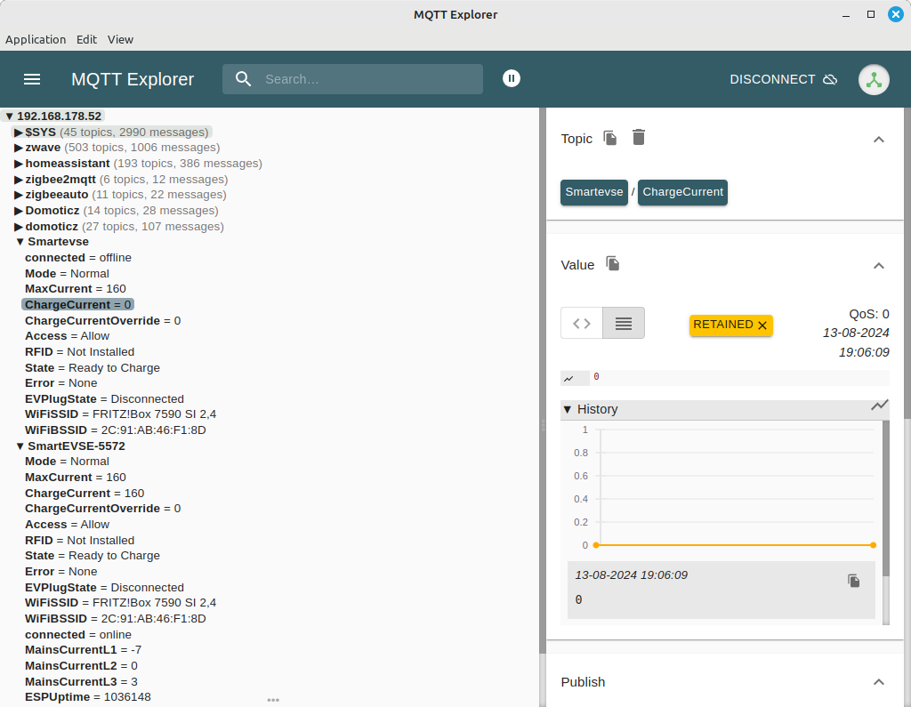
Task: Remove the RETAINED flag via X
Action: click(x=762, y=325)
